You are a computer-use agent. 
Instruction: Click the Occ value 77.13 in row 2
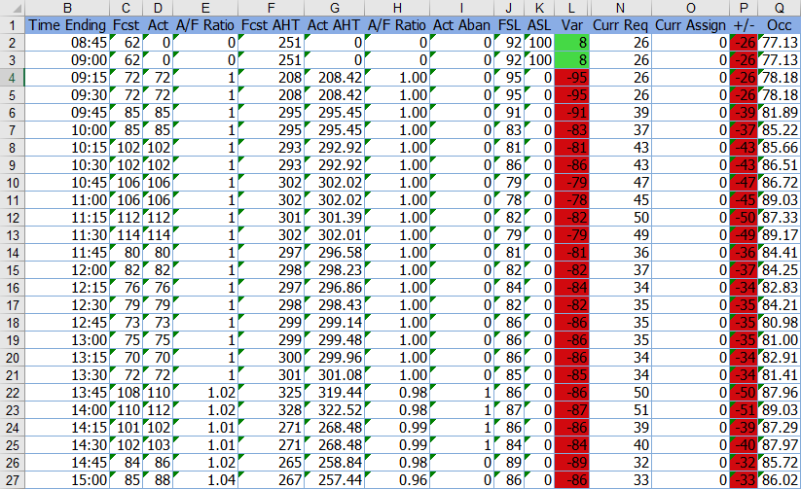pyautogui.click(x=778, y=42)
